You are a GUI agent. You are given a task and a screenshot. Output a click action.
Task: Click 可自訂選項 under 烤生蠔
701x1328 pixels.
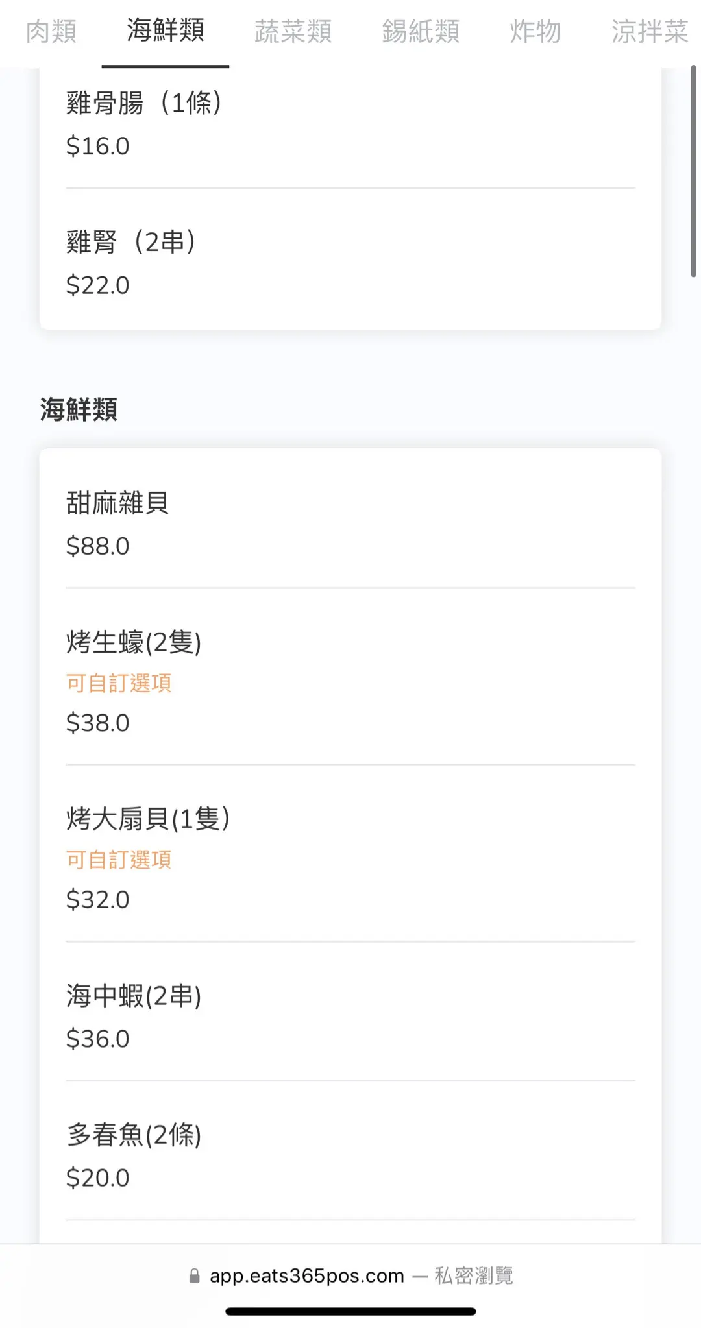point(119,683)
